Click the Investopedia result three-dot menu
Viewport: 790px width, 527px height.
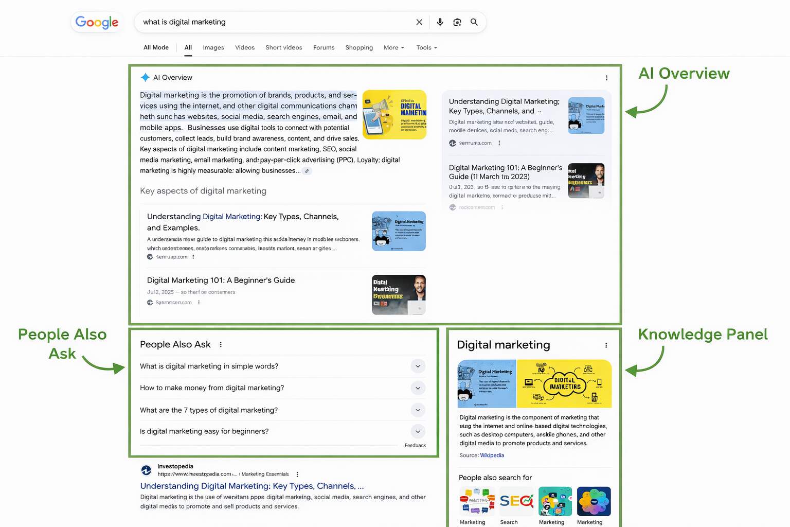(x=297, y=474)
